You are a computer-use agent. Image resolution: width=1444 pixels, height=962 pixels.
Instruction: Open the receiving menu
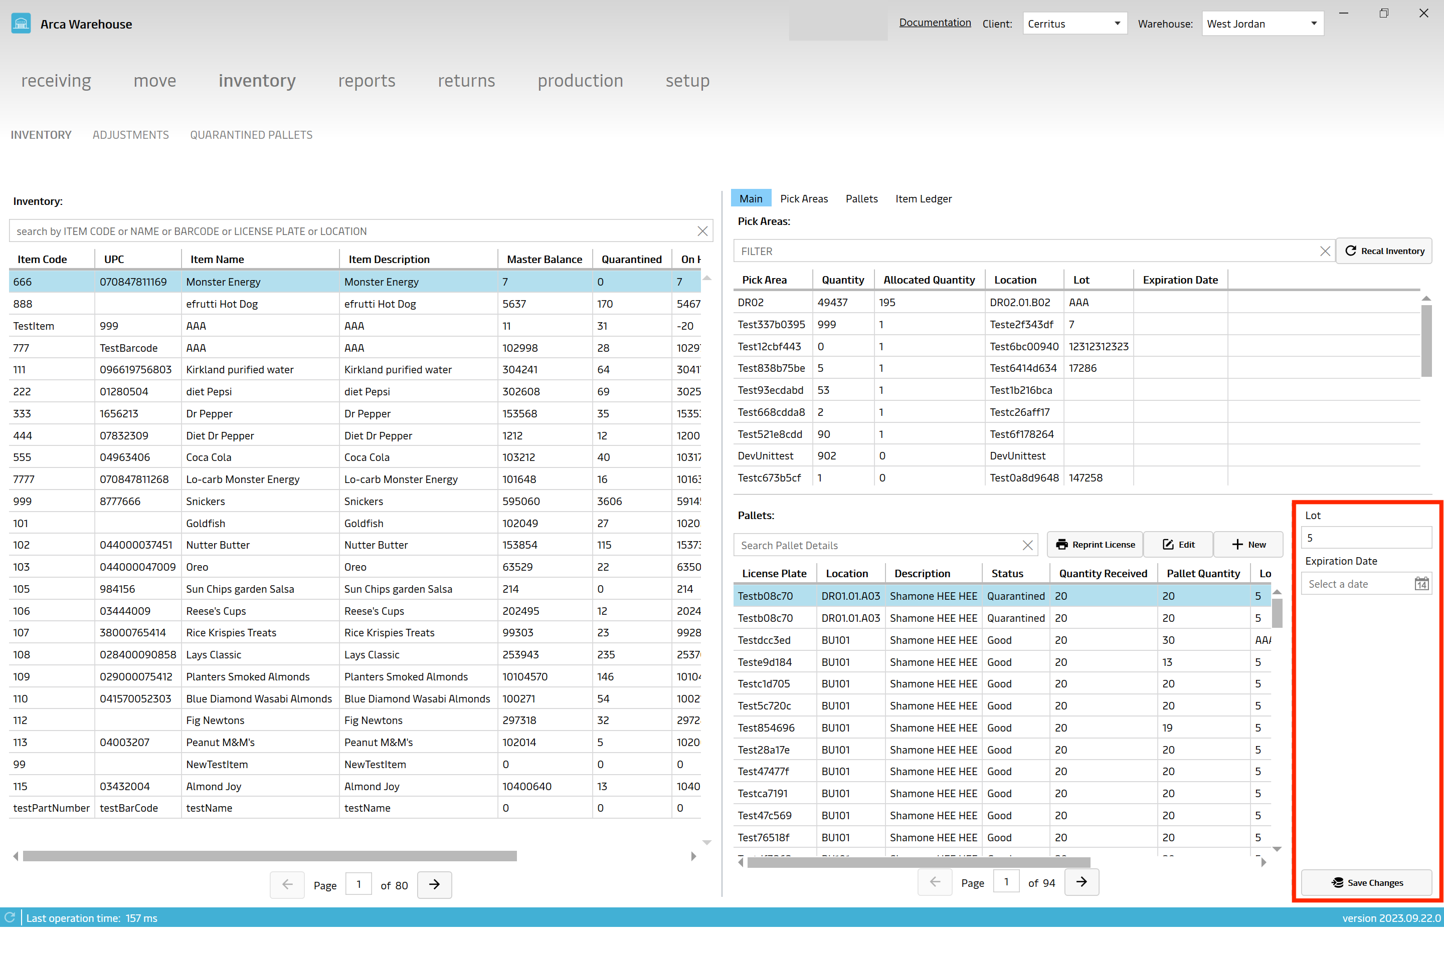pyautogui.click(x=56, y=80)
